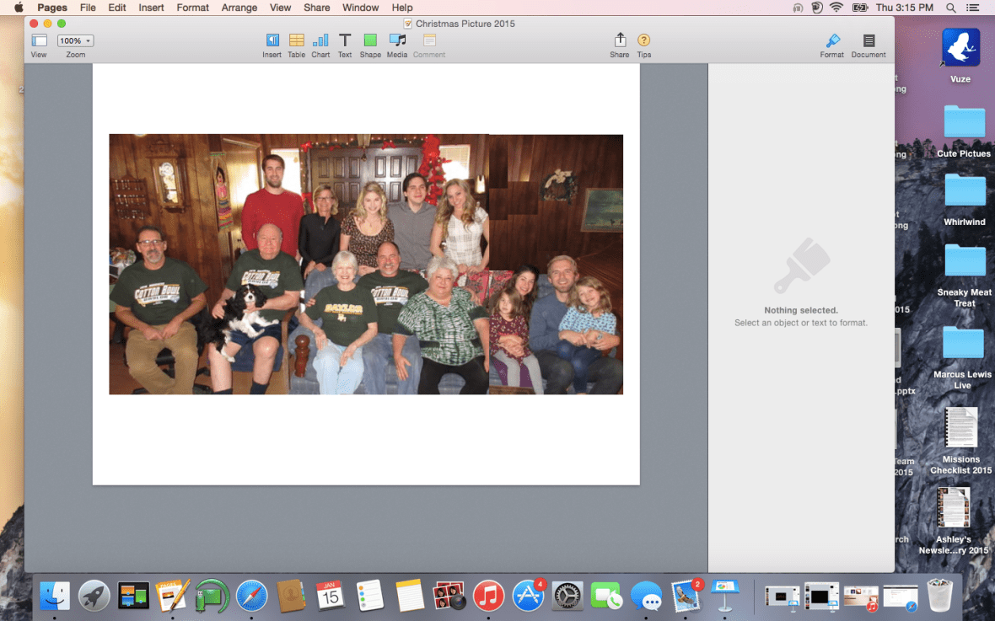The width and height of the screenshot is (995, 621).
Task: Open the View options dropdown
Action: pos(39,40)
